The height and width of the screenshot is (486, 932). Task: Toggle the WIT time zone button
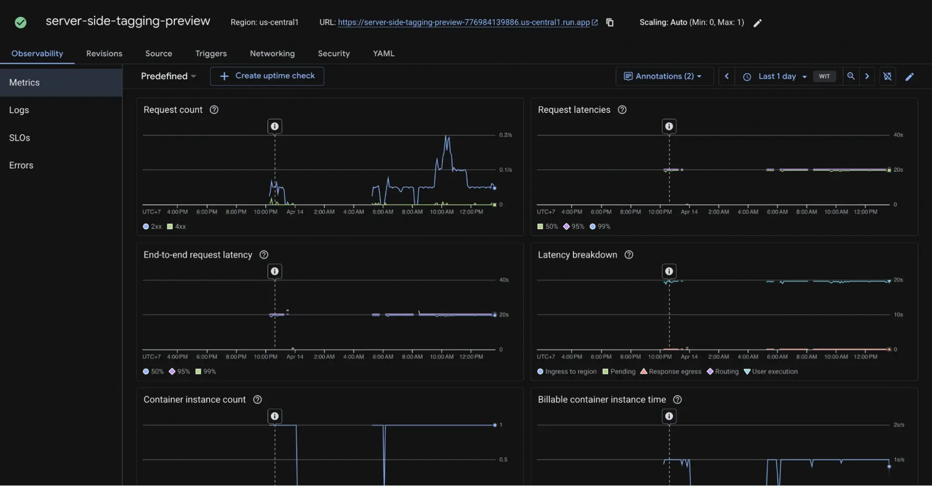tap(824, 76)
